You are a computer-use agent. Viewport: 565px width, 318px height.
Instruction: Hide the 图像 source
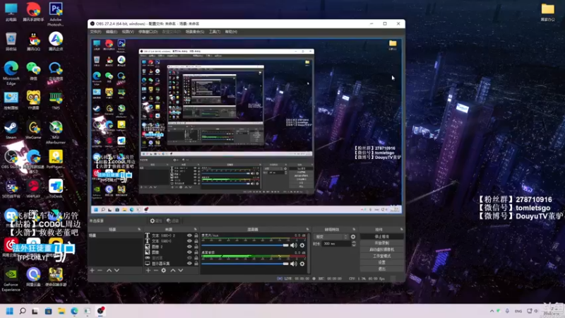tap(189, 252)
